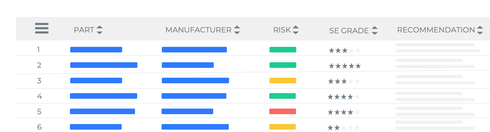Open the part link in row 5
The width and height of the screenshot is (490, 132).
click(x=102, y=111)
